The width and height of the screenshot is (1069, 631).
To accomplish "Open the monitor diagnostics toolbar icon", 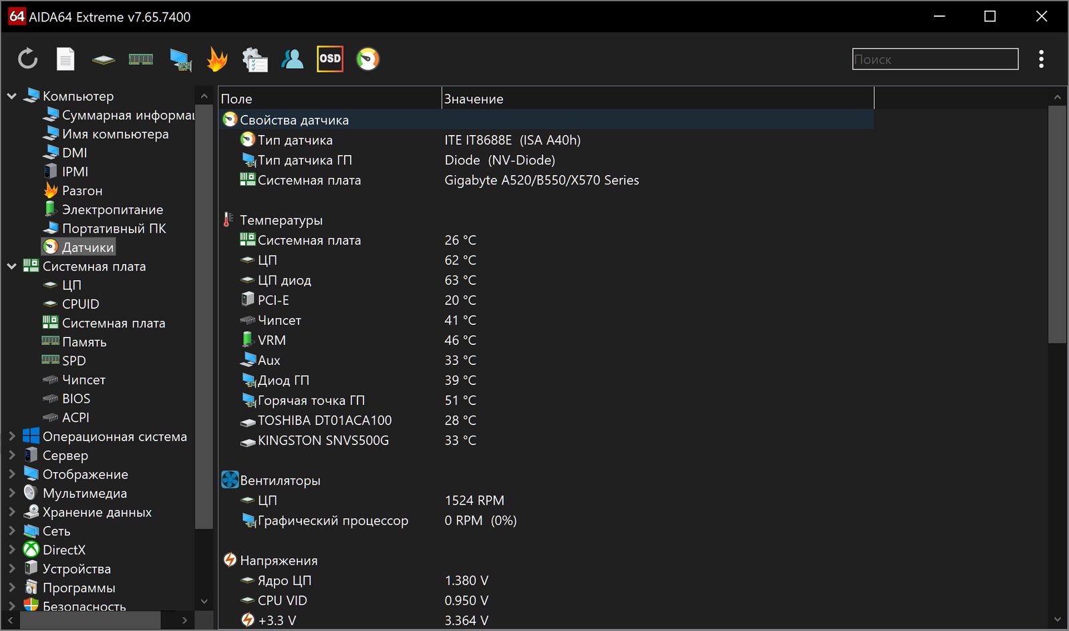I will [x=180, y=59].
